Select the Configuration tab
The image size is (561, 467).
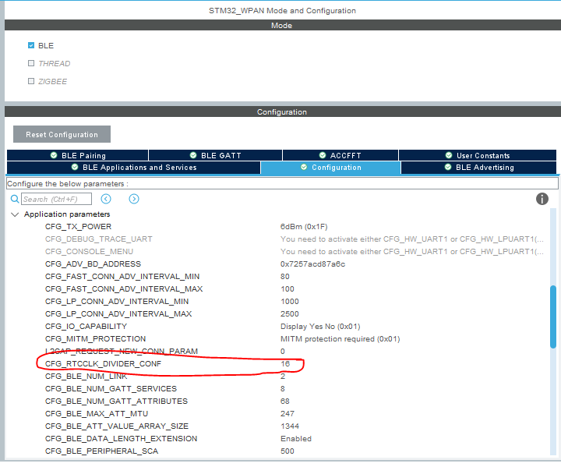330,168
